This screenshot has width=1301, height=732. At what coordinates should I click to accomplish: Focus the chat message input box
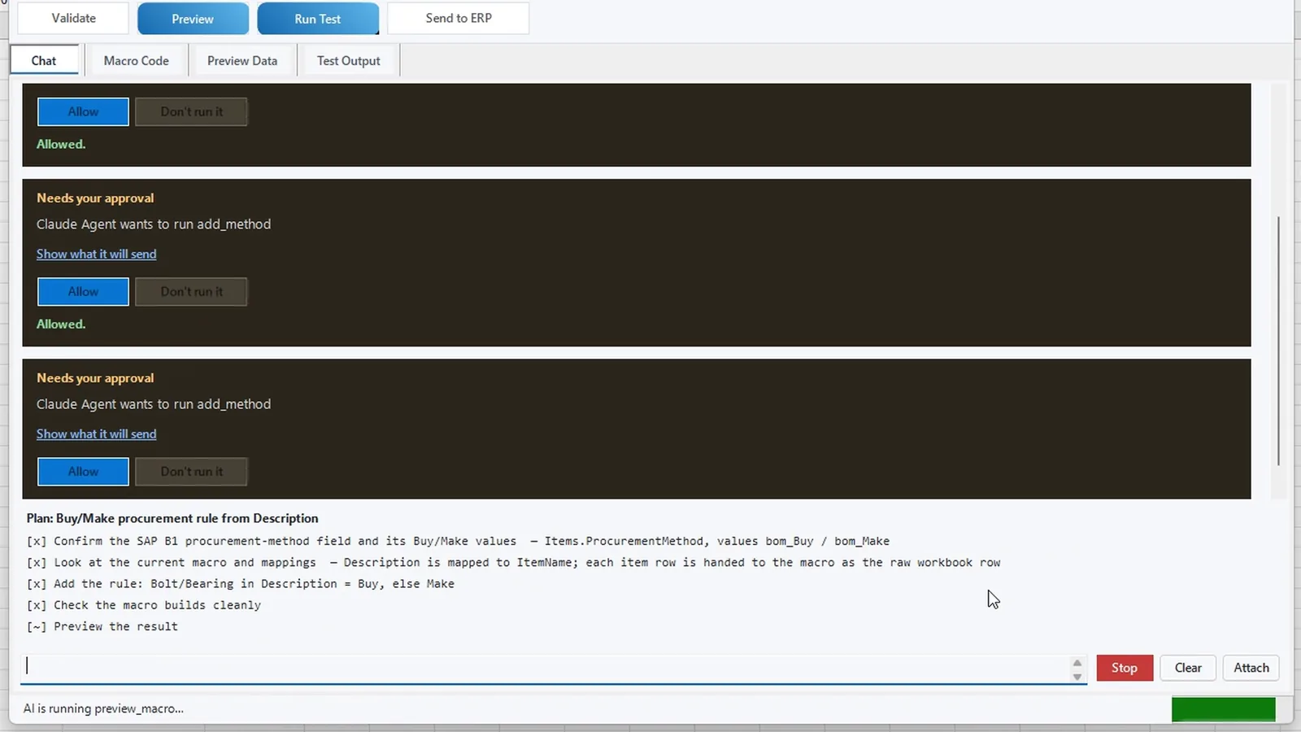coord(545,668)
